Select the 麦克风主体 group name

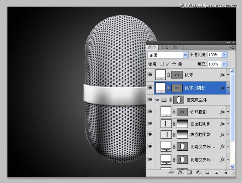197,100
